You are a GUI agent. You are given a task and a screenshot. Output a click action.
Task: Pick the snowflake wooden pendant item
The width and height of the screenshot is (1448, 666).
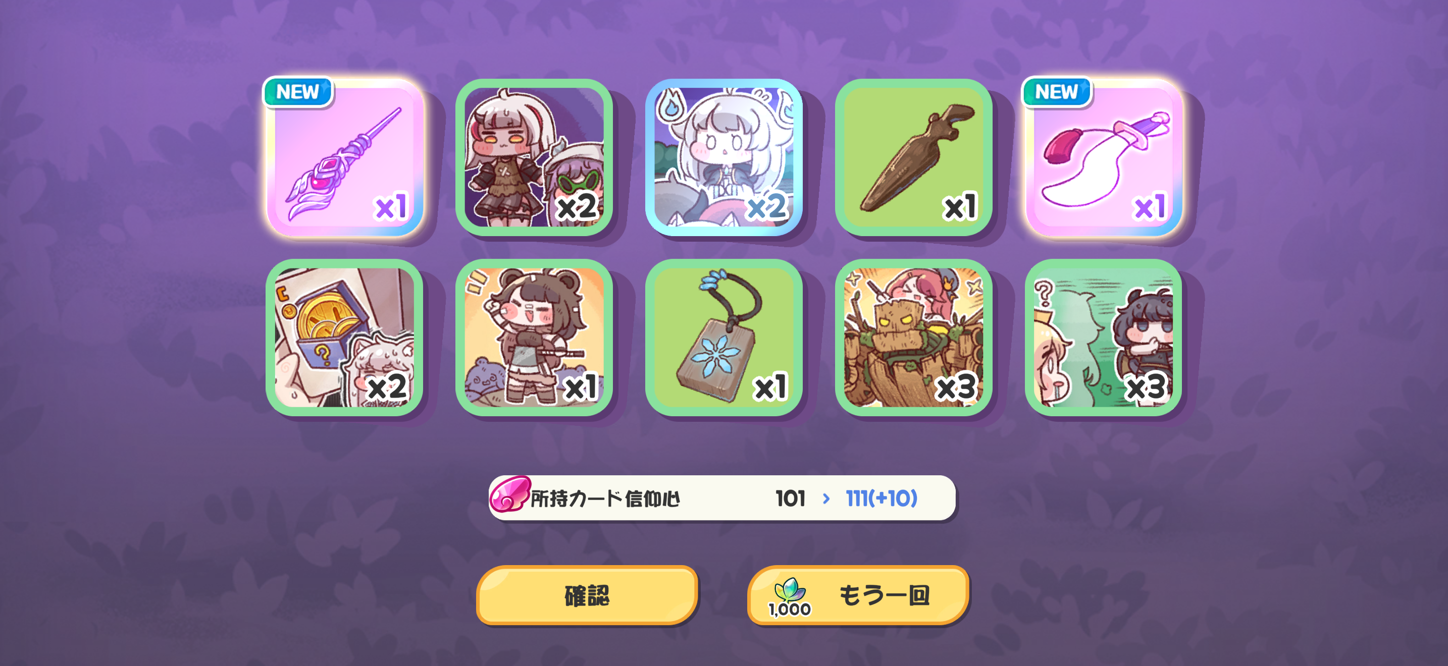[x=724, y=338]
